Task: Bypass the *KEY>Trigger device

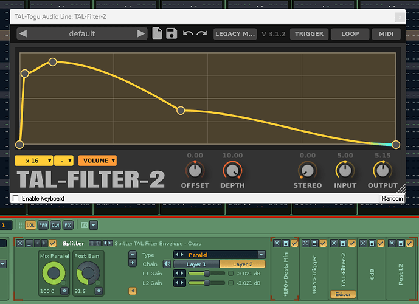Action: tap(323, 243)
